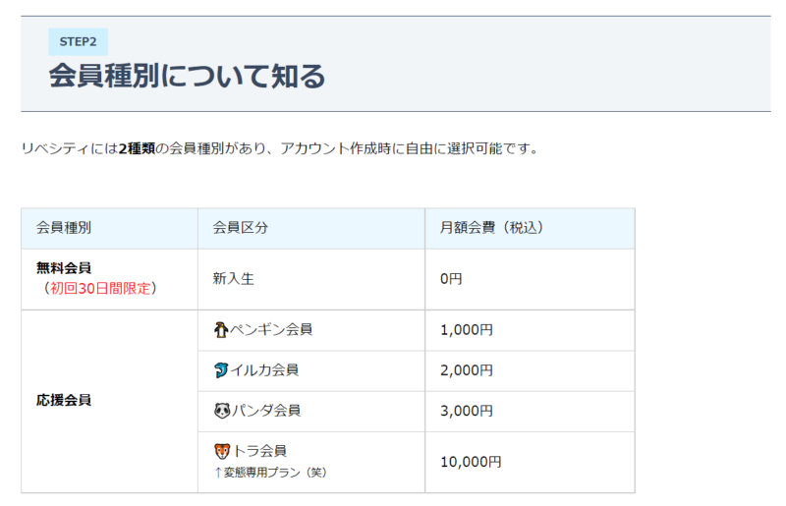Select the 新入生 cell
This screenshot has height=506, width=786.
(x=234, y=279)
